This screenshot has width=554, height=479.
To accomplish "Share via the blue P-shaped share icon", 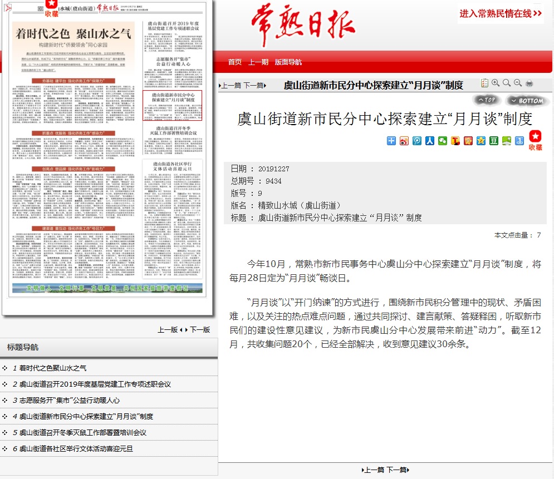I will [x=417, y=141].
